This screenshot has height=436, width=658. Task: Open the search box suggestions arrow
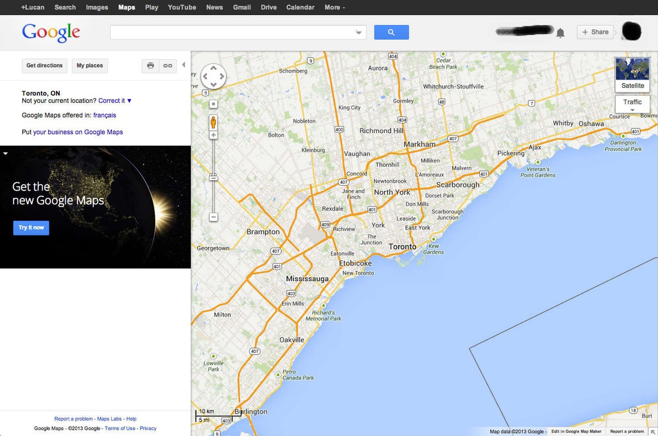(x=359, y=32)
